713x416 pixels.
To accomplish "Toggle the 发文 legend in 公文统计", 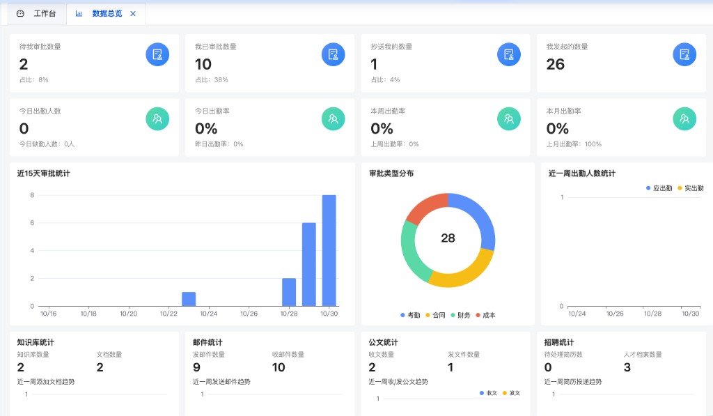I will click(511, 393).
